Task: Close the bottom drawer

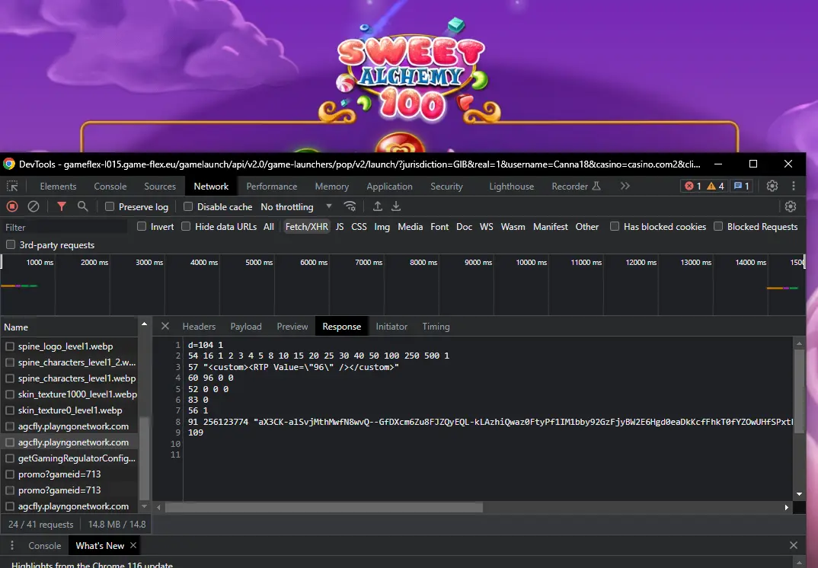Action: click(x=794, y=545)
